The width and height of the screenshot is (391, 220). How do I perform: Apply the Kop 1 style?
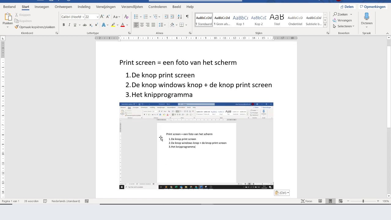(x=240, y=20)
